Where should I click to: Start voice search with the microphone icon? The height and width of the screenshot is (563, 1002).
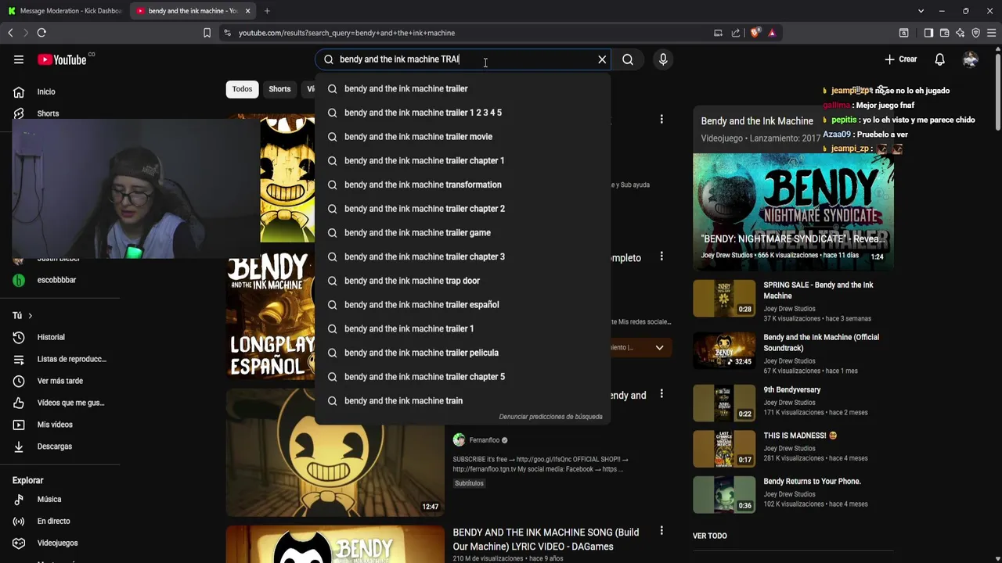pyautogui.click(x=663, y=59)
